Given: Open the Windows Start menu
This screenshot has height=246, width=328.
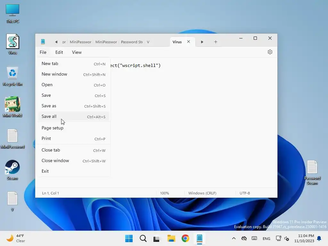Looking at the screenshot, I should pyautogui.click(x=129, y=238).
